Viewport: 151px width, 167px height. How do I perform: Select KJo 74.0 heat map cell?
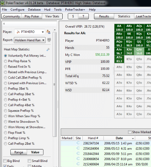pos(129,51)
